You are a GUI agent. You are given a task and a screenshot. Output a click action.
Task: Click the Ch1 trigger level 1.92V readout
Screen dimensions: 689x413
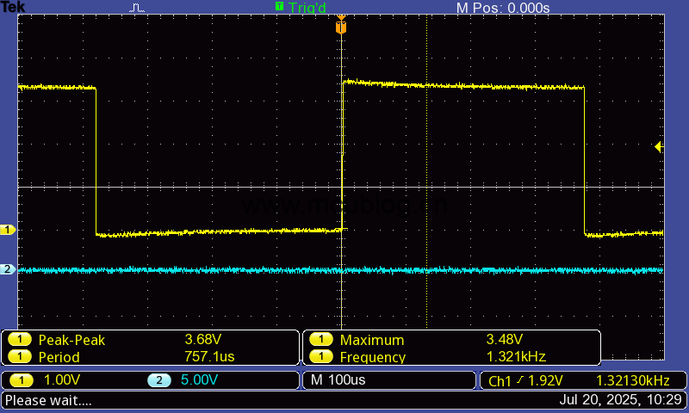coord(525,380)
